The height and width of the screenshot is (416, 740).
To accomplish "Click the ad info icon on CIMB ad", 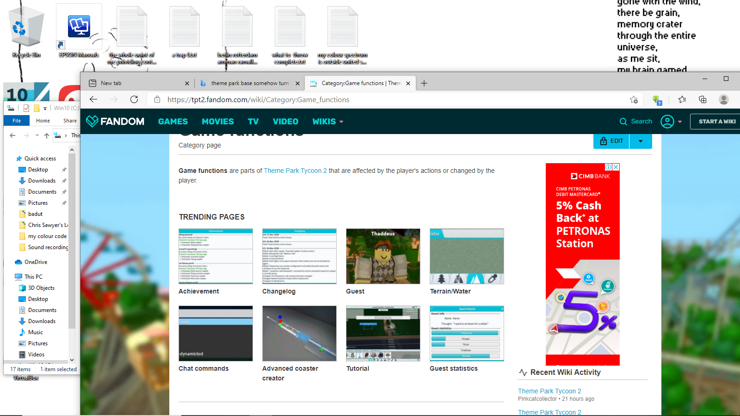I will pyautogui.click(x=609, y=167).
